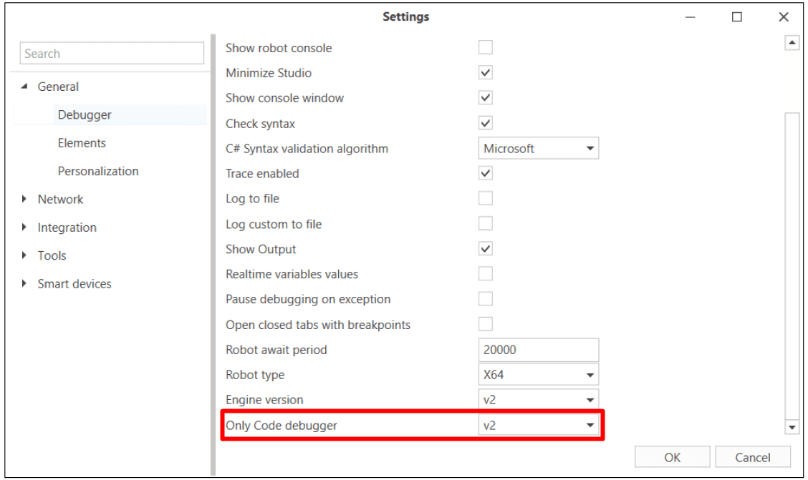The height and width of the screenshot is (480, 808).
Task: Uncheck the Minimize Studio option
Action: click(x=486, y=73)
